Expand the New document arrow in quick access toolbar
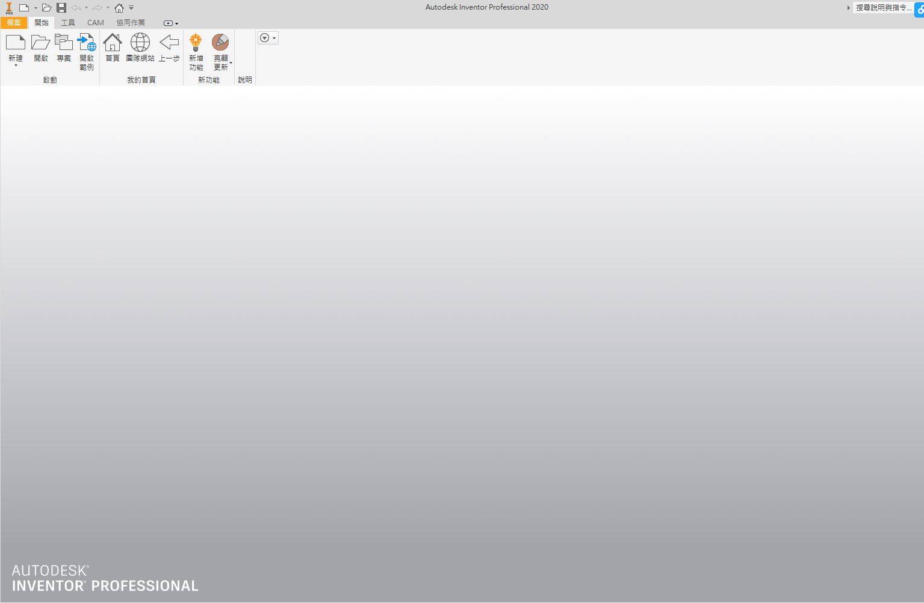Image resolution: width=924 pixels, height=603 pixels. (x=36, y=8)
